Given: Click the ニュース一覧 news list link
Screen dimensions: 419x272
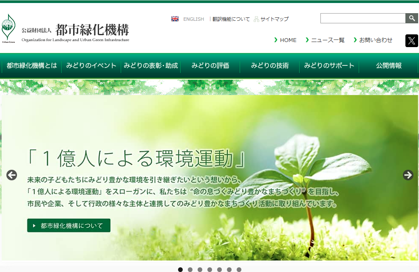Looking at the screenshot, I should [328, 40].
